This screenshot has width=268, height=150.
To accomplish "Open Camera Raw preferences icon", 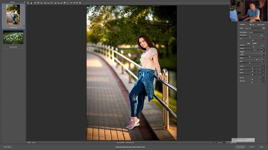I will coord(71,3).
